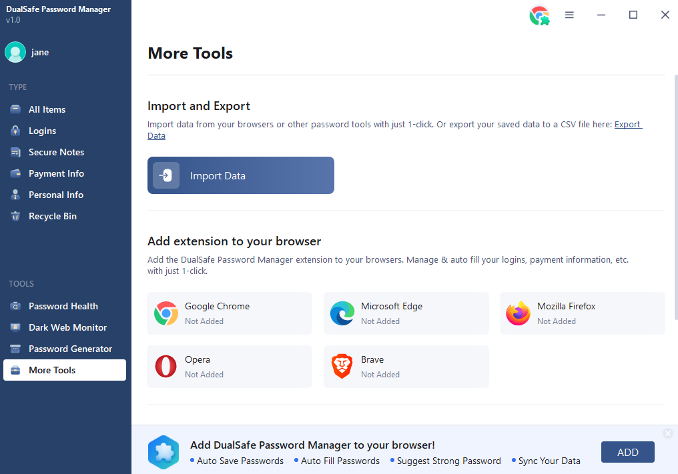This screenshot has width=678, height=474.
Task: Open the Recycle Bin
Action: tap(15, 216)
